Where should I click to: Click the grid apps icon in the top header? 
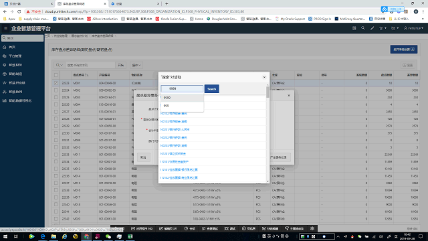point(354,28)
